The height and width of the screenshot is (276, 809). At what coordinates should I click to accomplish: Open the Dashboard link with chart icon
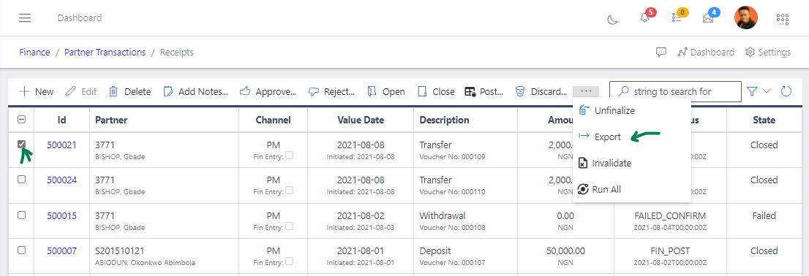(x=706, y=52)
